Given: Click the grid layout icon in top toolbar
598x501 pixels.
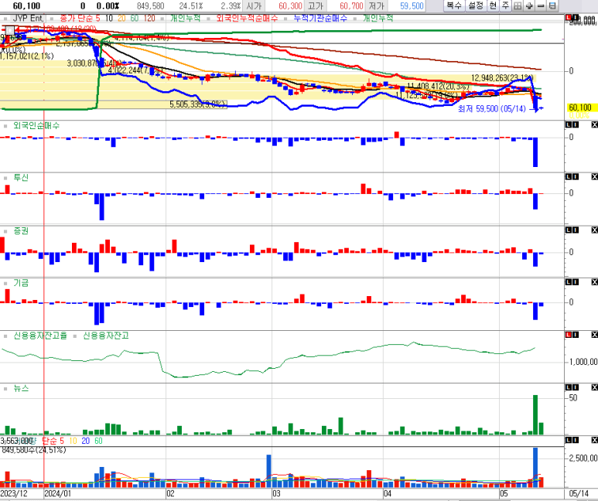Looking at the screenshot, I should point(518,5).
